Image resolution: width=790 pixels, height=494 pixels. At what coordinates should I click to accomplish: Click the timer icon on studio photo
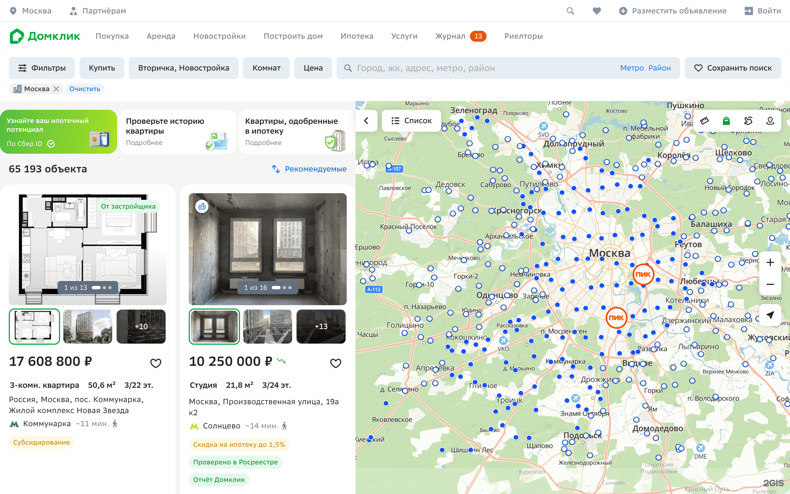(202, 206)
